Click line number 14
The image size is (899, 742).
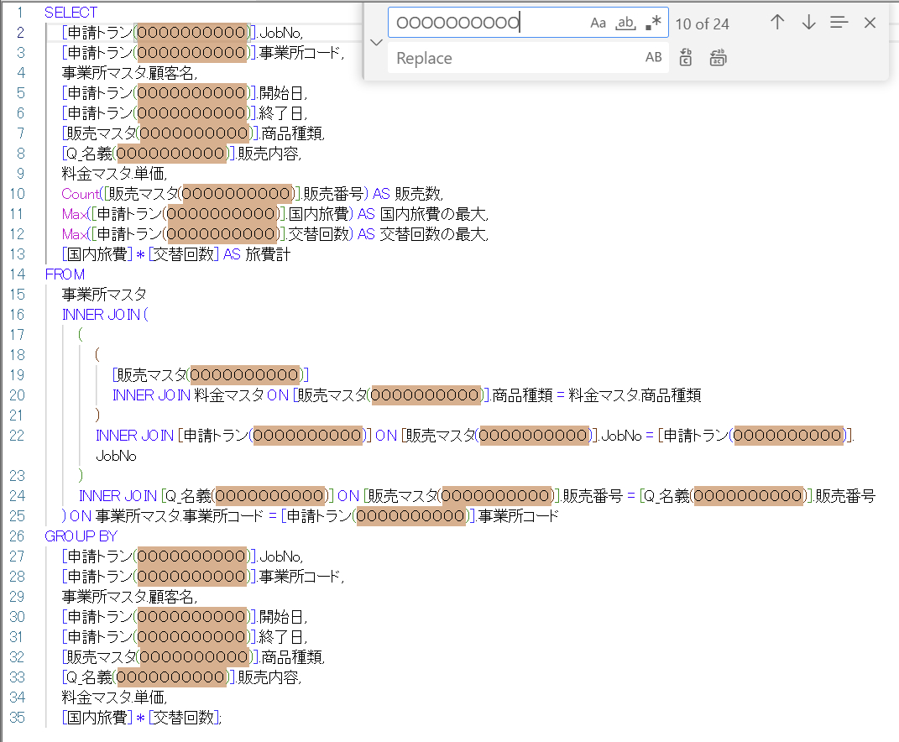pos(17,274)
